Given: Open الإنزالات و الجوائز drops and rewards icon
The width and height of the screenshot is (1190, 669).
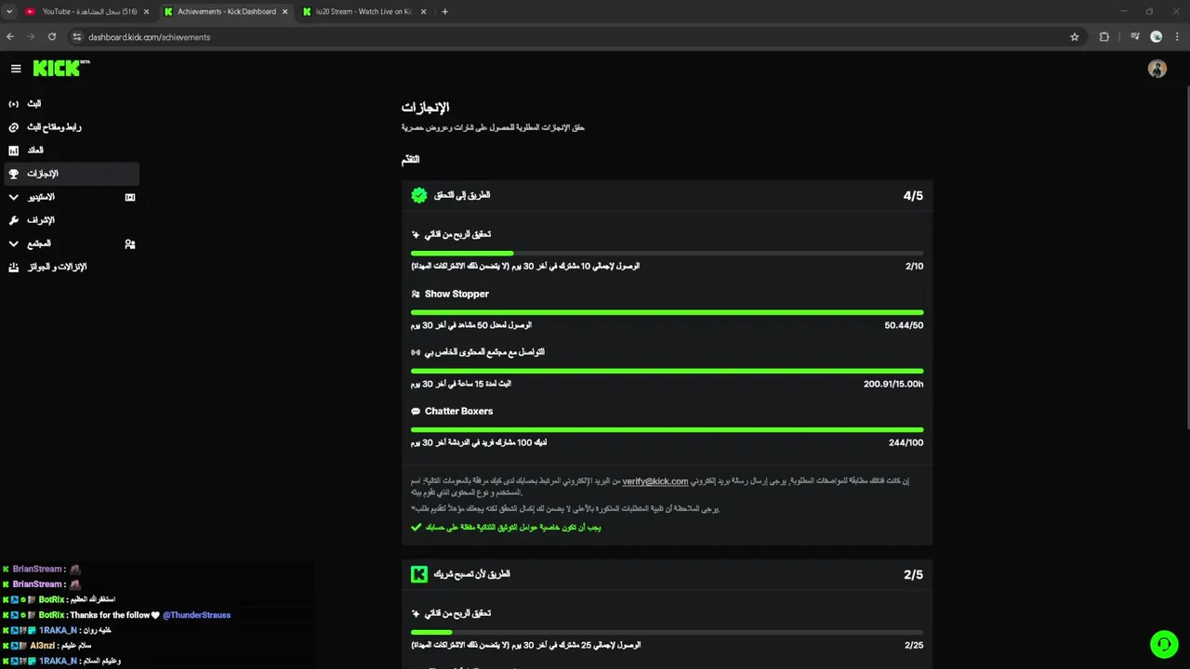Looking at the screenshot, I should [x=14, y=268].
